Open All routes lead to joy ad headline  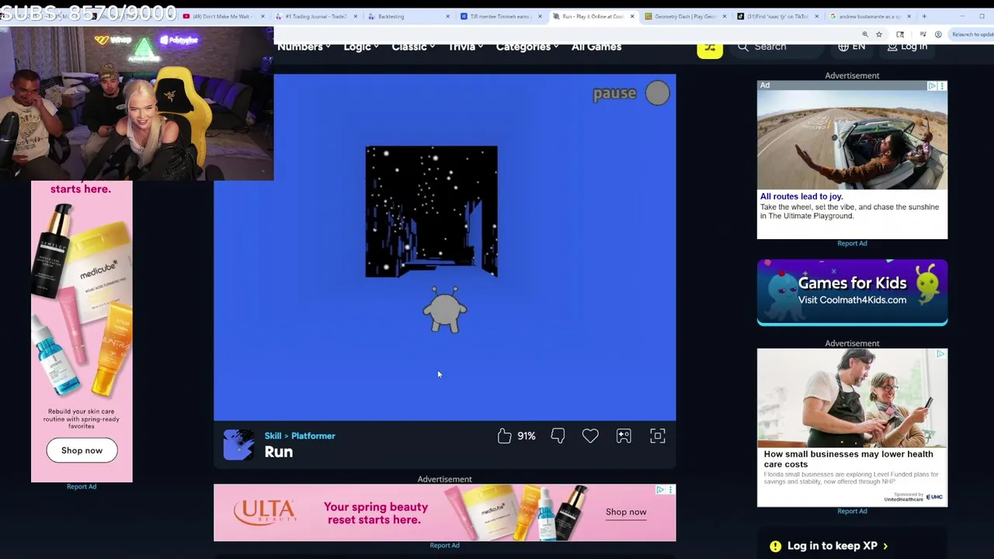pos(801,196)
